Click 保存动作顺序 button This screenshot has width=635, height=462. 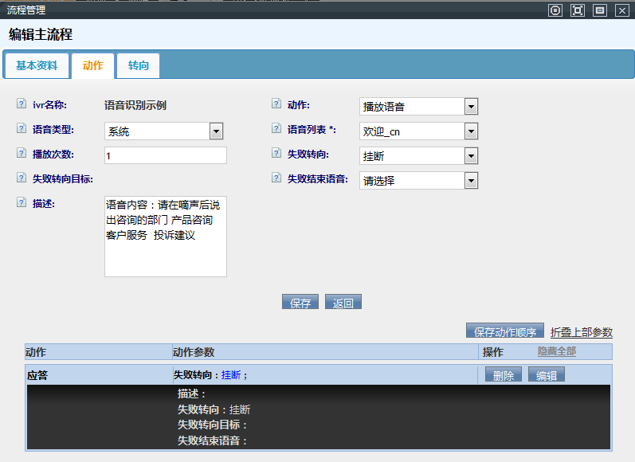point(505,332)
